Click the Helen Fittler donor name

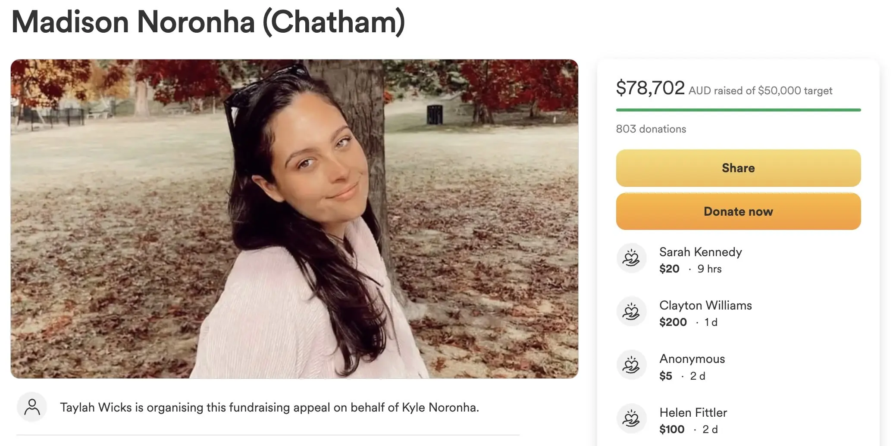[692, 412]
